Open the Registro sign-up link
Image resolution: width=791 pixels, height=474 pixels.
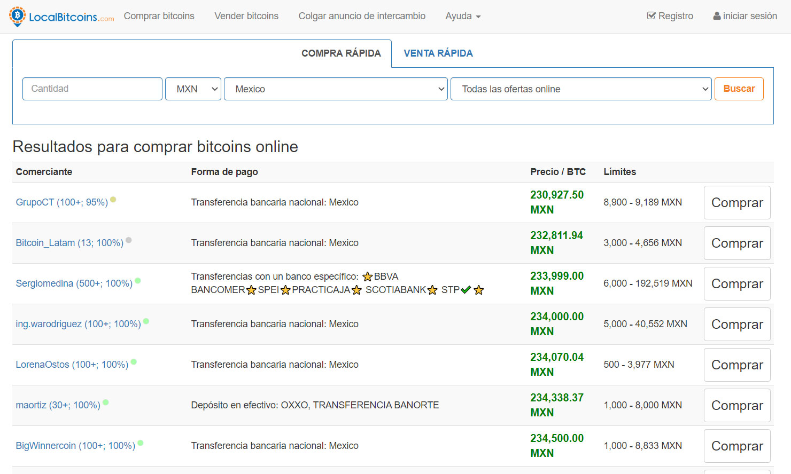(670, 16)
